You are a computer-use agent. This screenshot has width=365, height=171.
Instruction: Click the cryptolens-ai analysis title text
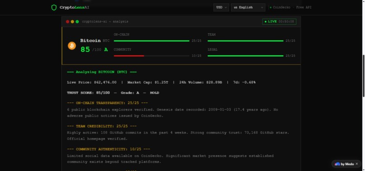point(105,22)
